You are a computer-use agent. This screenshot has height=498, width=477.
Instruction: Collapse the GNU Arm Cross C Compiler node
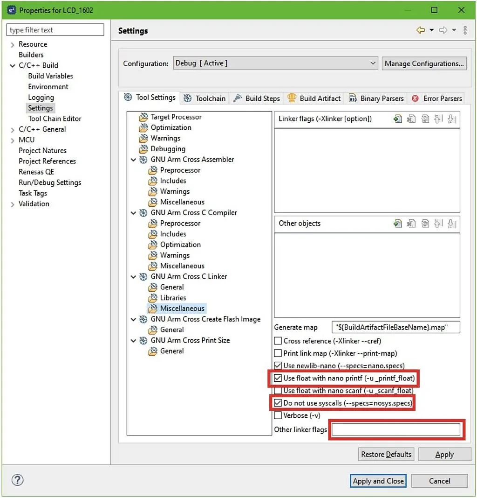coord(134,213)
